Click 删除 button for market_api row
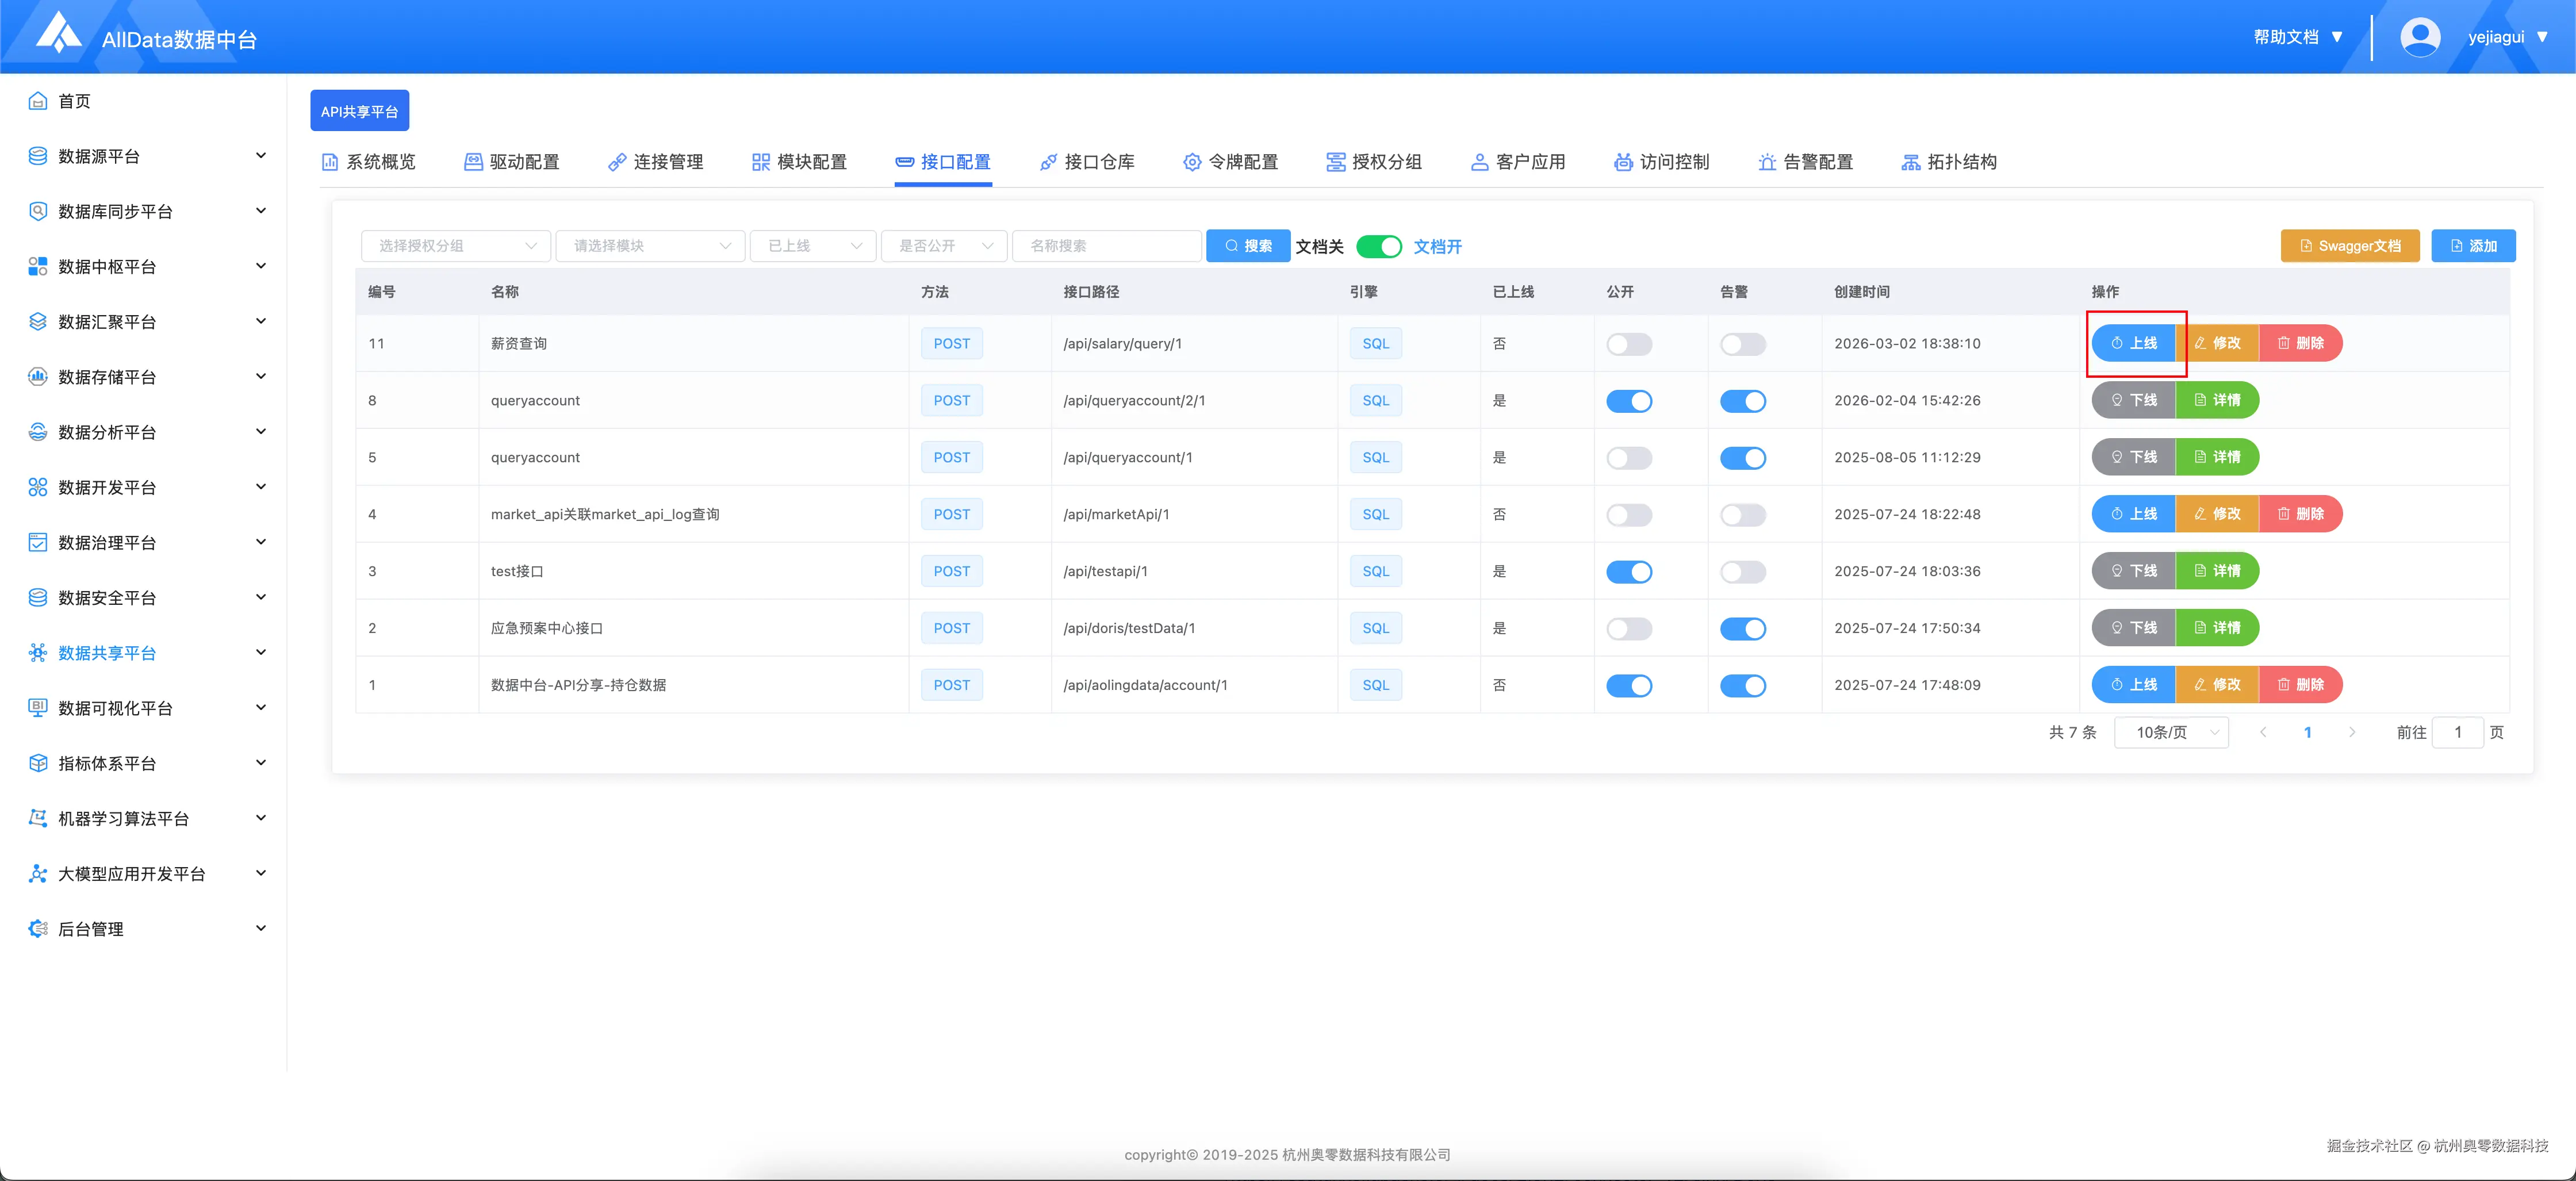This screenshot has height=1181, width=2576. point(2300,514)
